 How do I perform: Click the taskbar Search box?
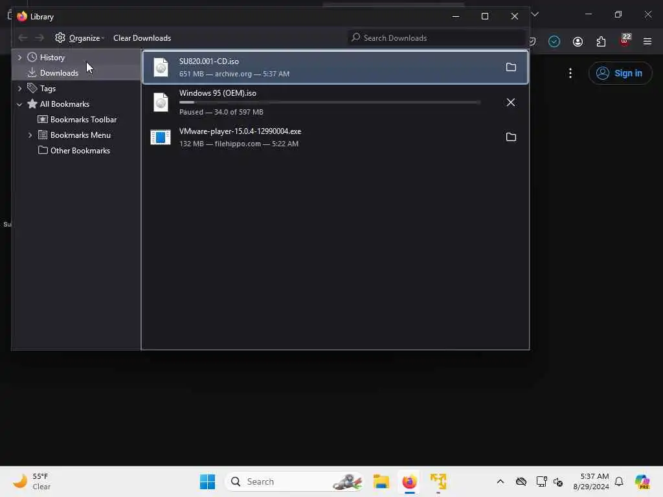[x=295, y=481]
